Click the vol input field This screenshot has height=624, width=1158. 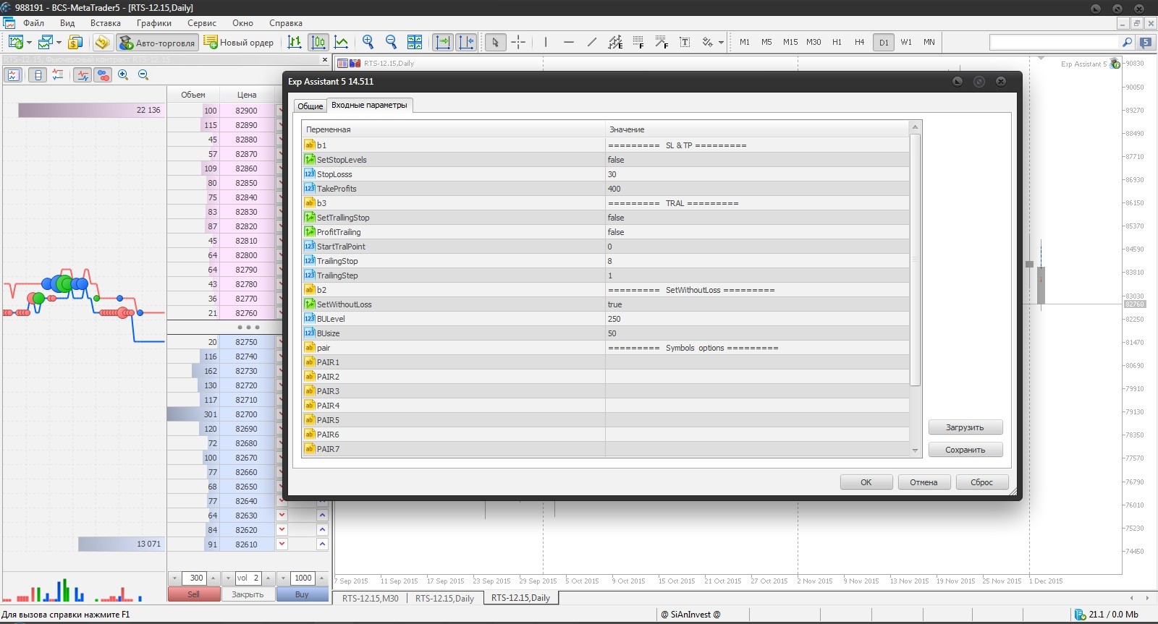tap(248, 578)
